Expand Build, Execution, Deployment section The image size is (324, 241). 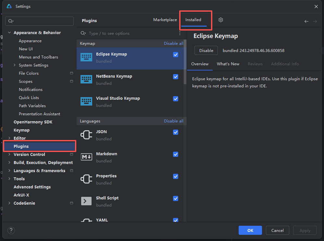tap(9, 162)
